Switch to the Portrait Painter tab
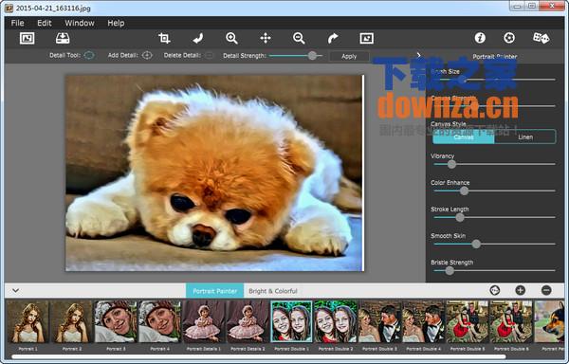The image size is (569, 364). pos(215,291)
